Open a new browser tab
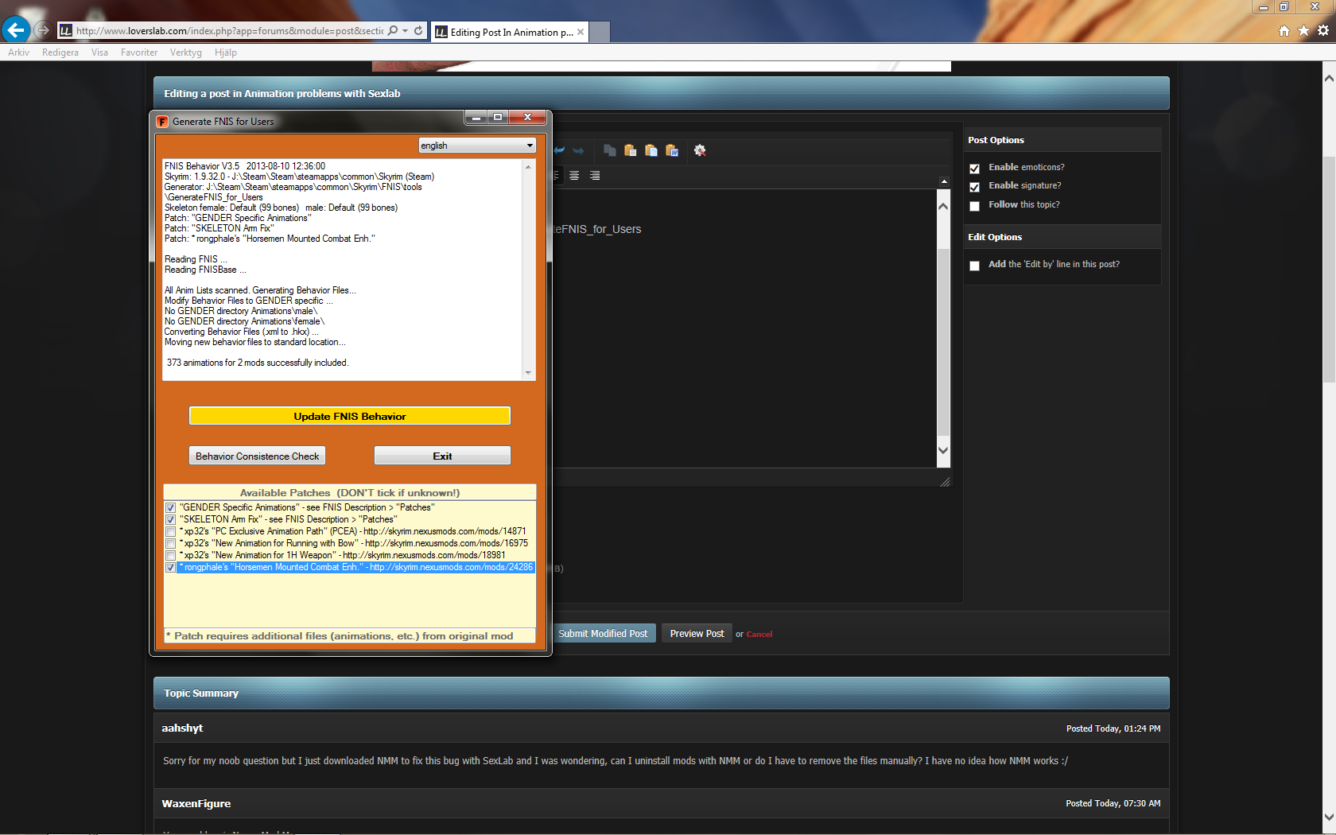 coord(600,32)
